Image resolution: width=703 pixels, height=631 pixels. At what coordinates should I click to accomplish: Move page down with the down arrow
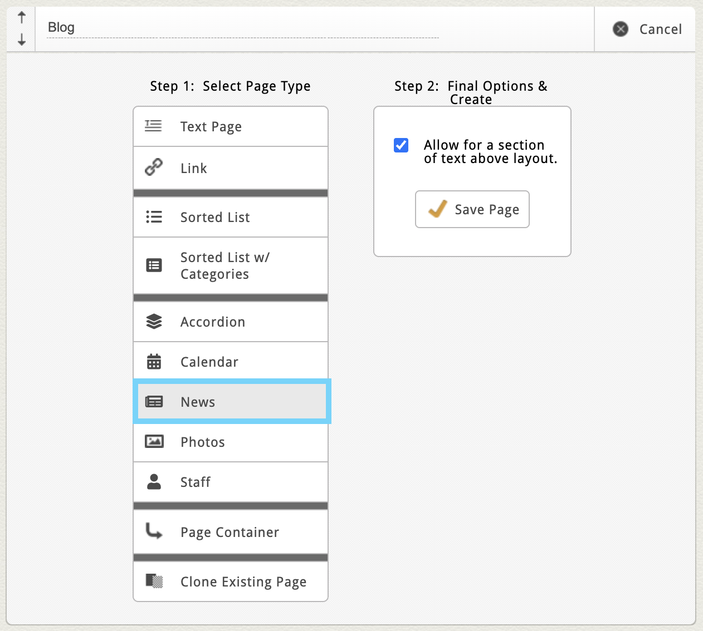[22, 40]
